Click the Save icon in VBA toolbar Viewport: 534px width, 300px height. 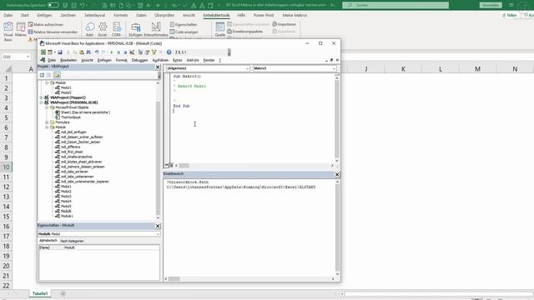[x=59, y=52]
